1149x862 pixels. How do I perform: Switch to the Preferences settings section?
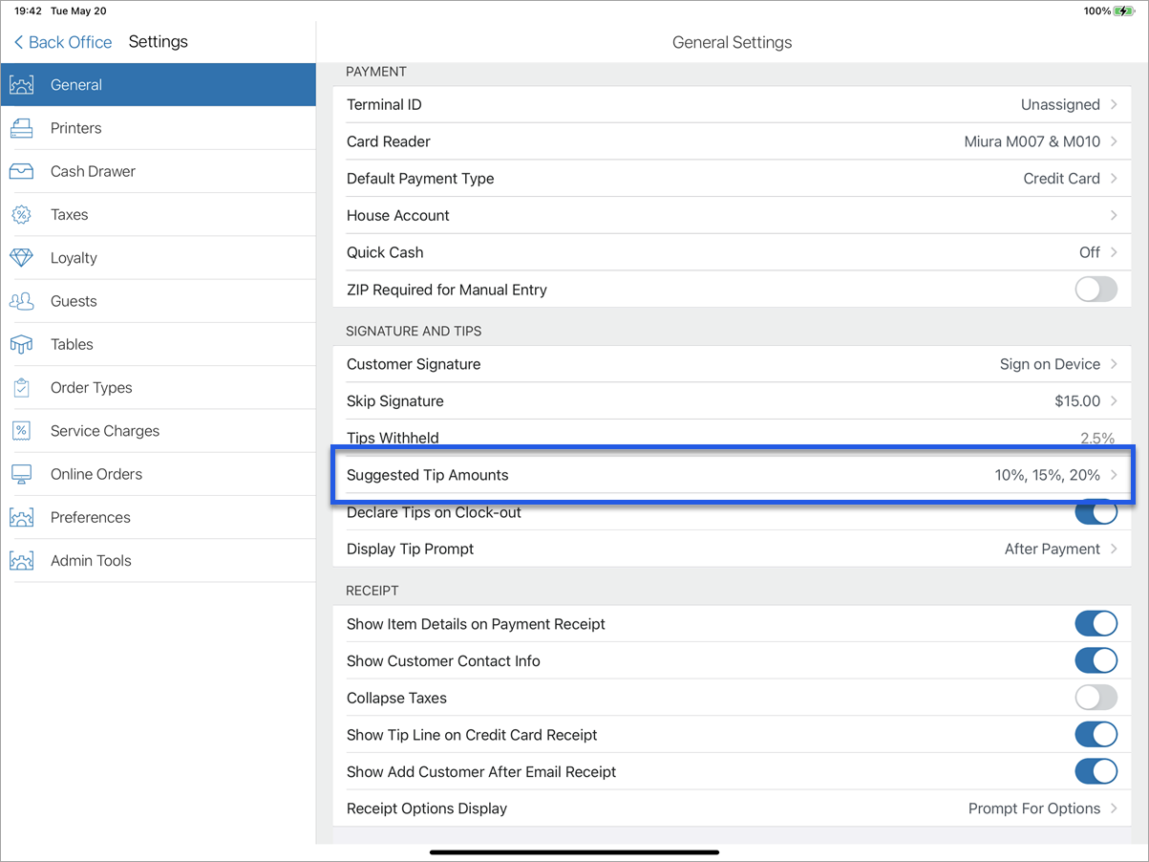[x=90, y=517]
